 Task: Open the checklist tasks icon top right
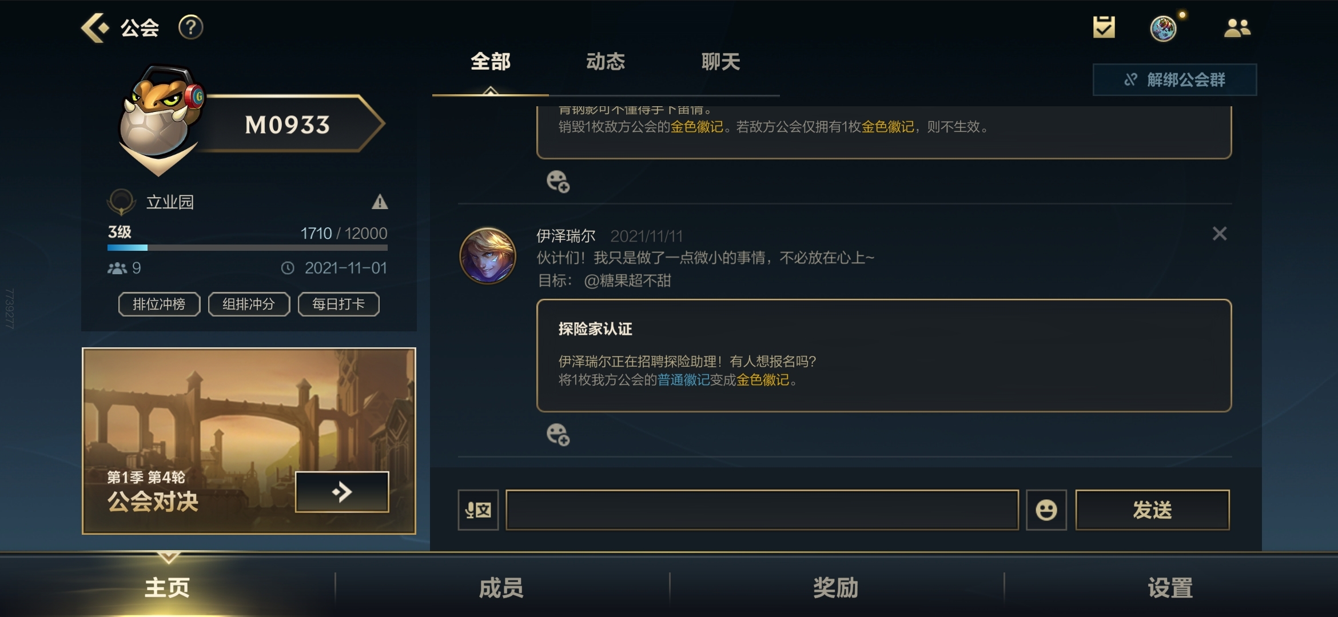click(x=1104, y=27)
